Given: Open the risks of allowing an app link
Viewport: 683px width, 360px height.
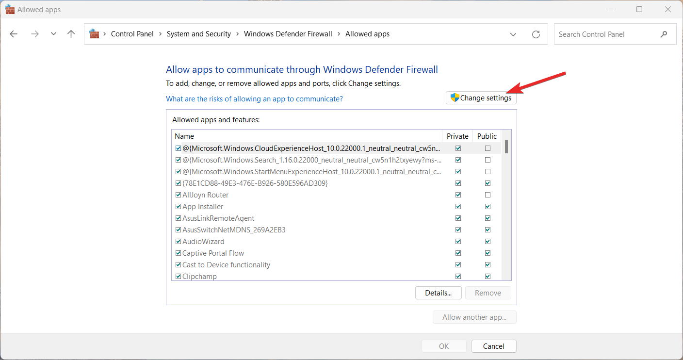Looking at the screenshot, I should coord(254,98).
